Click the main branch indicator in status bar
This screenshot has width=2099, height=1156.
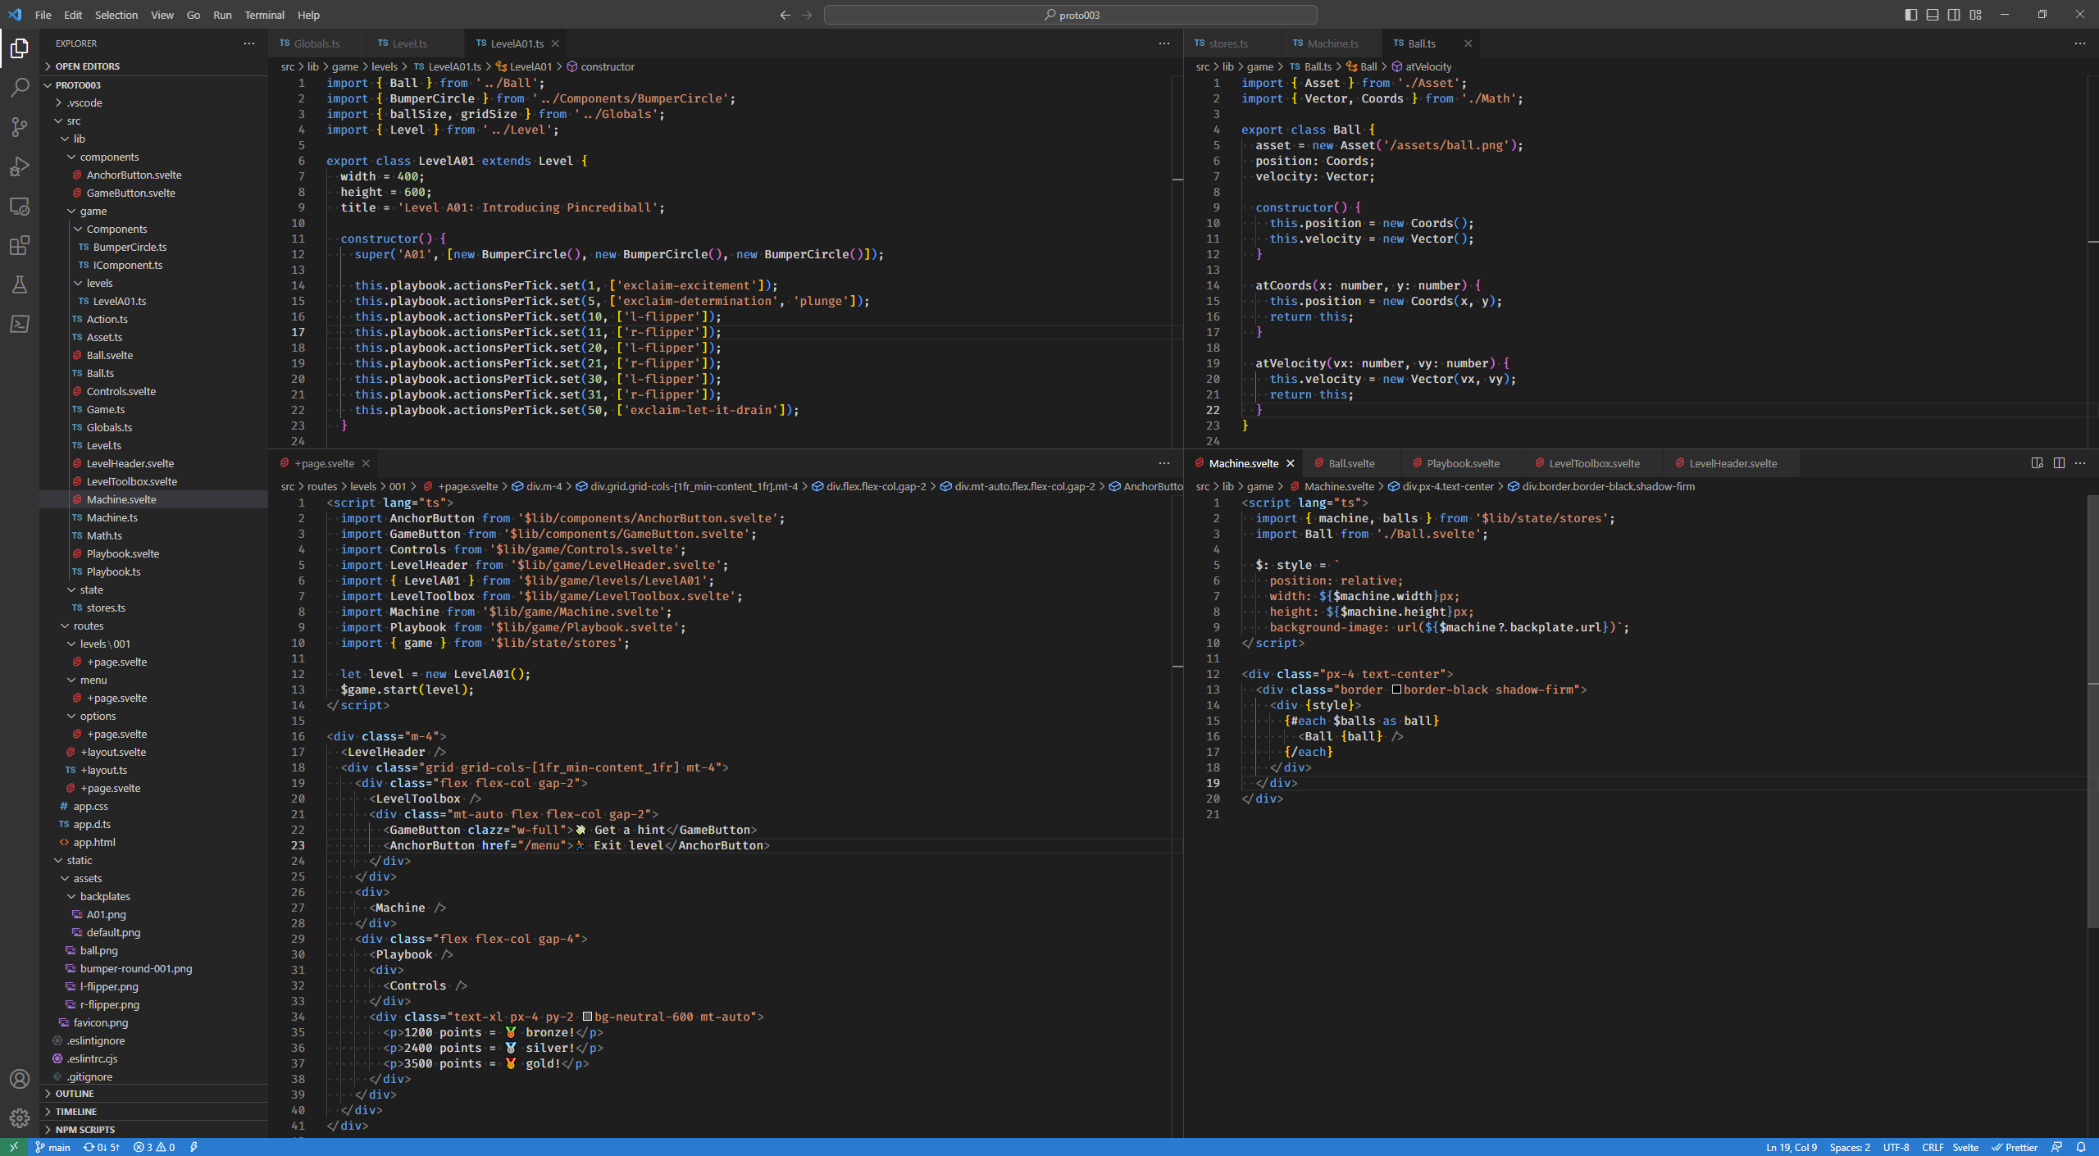tap(52, 1147)
